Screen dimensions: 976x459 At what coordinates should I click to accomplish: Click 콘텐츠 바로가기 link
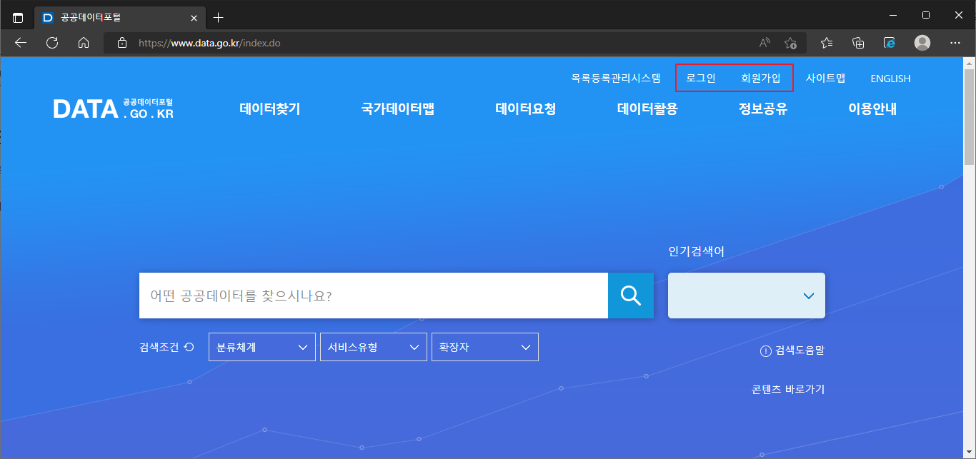coord(788,389)
